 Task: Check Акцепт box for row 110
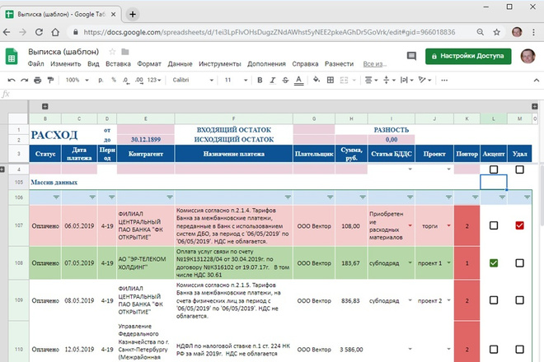[494, 349]
